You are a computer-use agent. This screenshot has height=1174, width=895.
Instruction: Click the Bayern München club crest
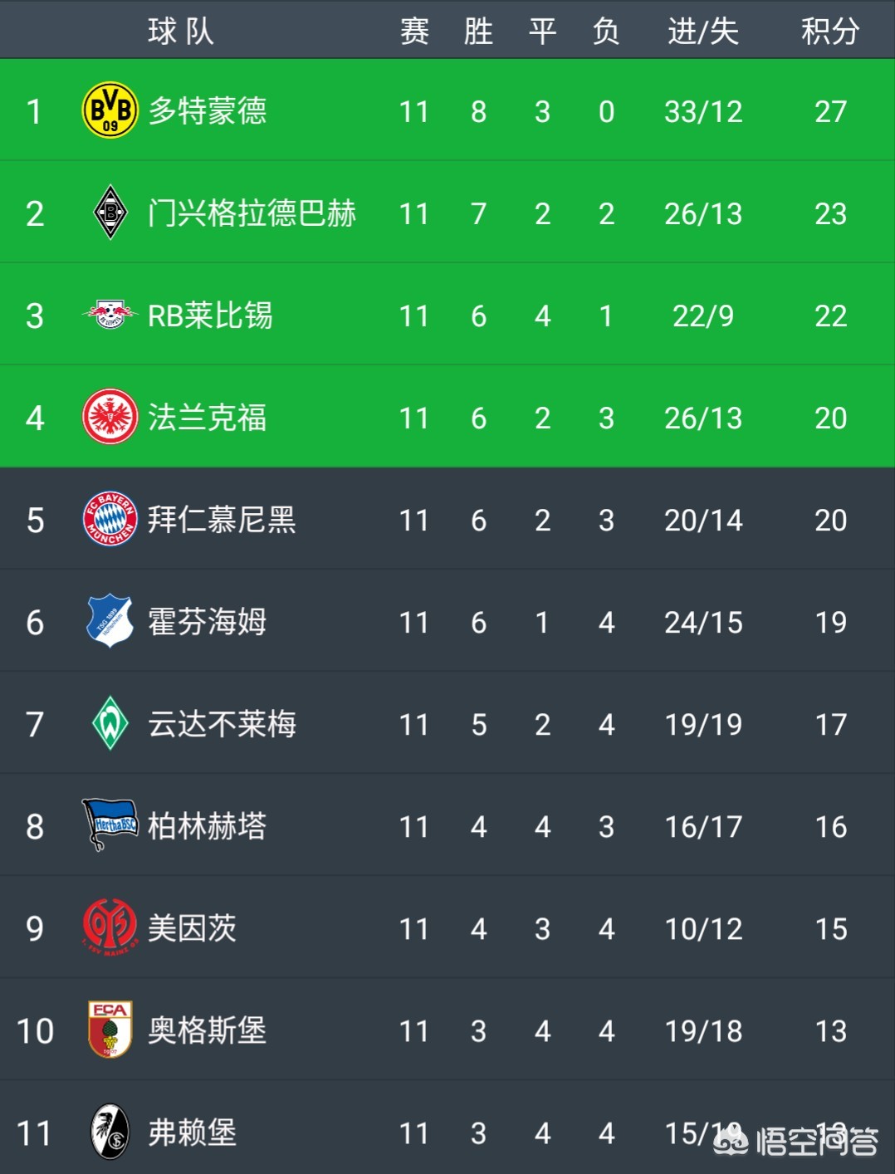(110, 519)
